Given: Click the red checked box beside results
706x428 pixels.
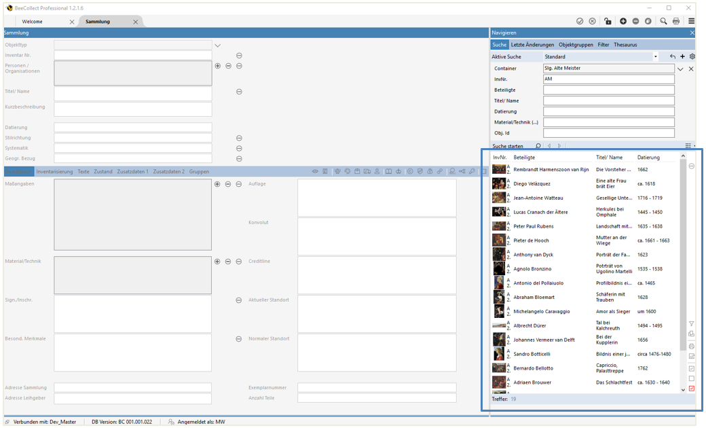Looking at the screenshot, I should pos(692,389).
